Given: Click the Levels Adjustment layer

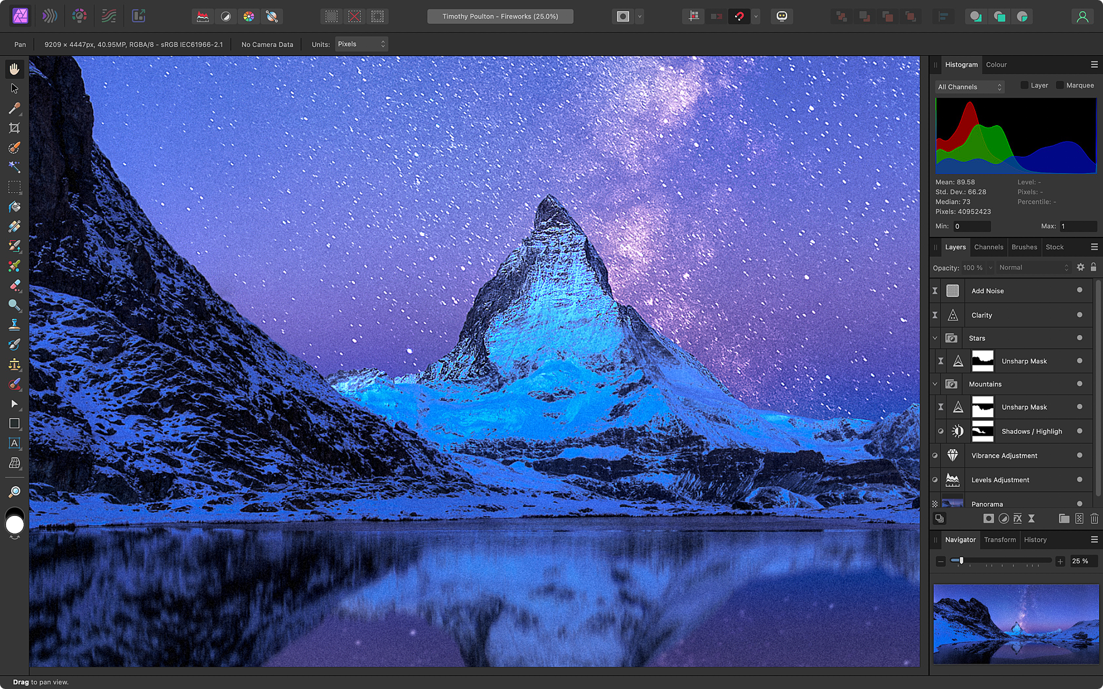Looking at the screenshot, I should point(999,480).
